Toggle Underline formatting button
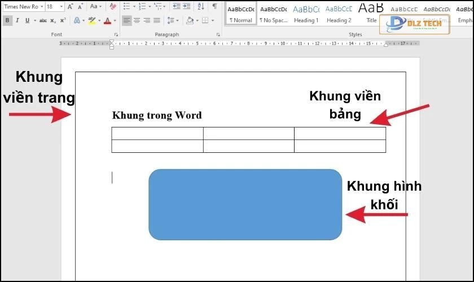This screenshot has width=474, height=282. point(27,20)
